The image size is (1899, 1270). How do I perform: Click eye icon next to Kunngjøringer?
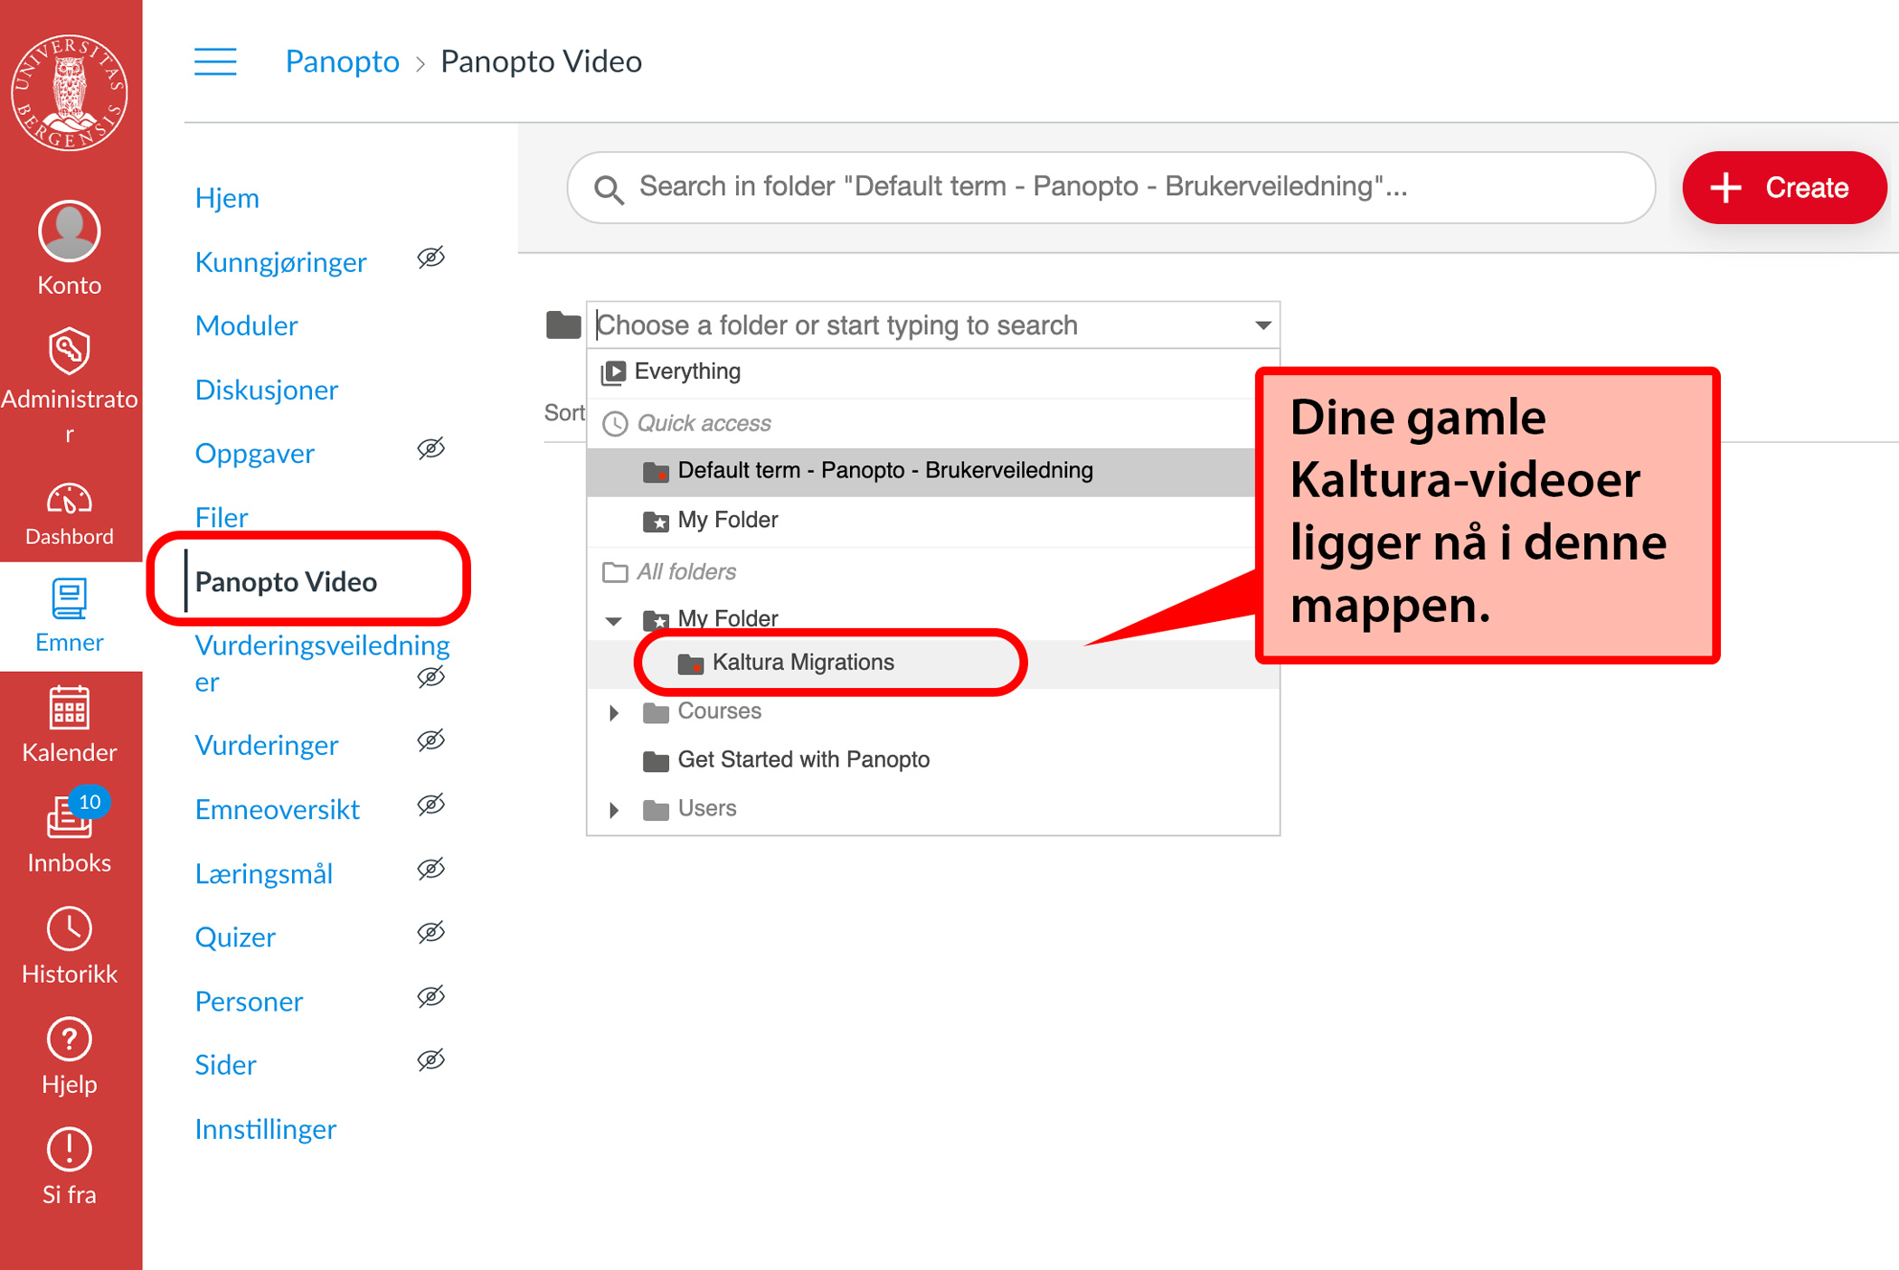(431, 259)
